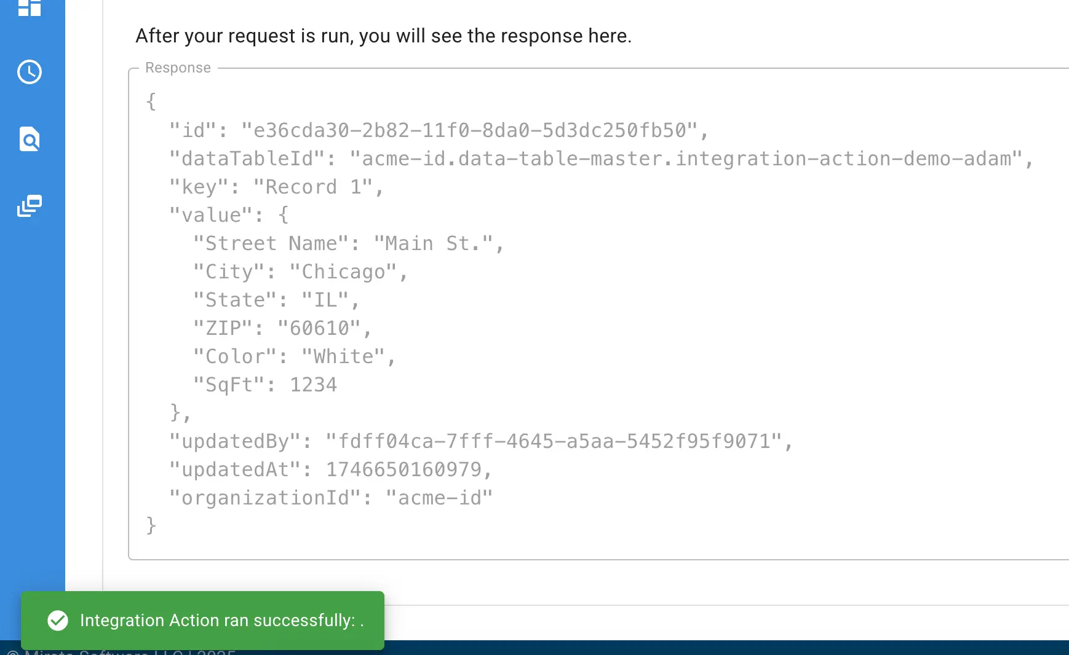This screenshot has height=655, width=1069.
Task: Click the "City": "Chicago" line
Action: click(300, 272)
